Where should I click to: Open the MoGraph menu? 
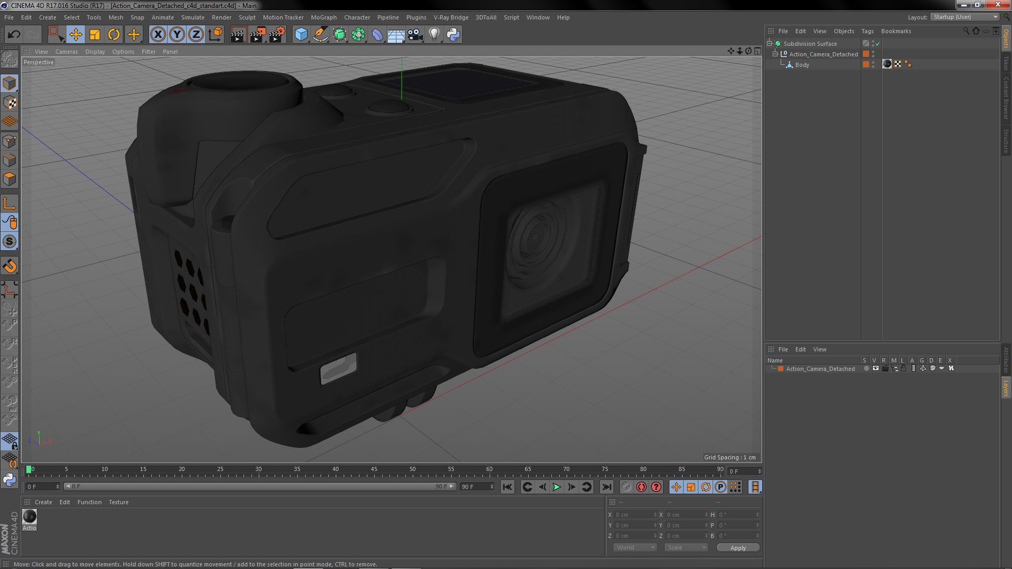click(324, 17)
